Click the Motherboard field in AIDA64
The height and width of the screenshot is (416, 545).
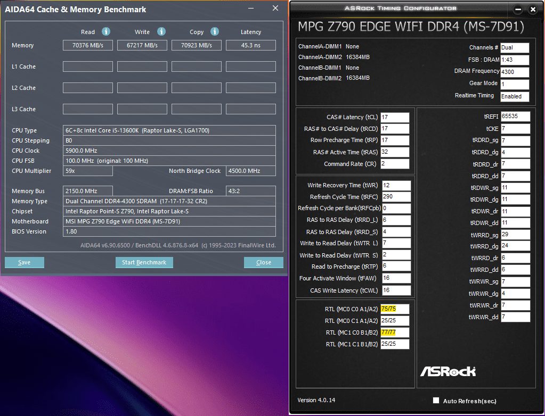tap(169, 221)
